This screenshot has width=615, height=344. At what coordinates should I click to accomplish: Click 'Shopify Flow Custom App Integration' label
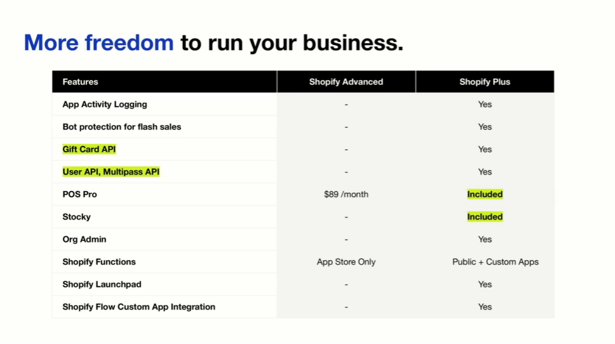tap(139, 307)
